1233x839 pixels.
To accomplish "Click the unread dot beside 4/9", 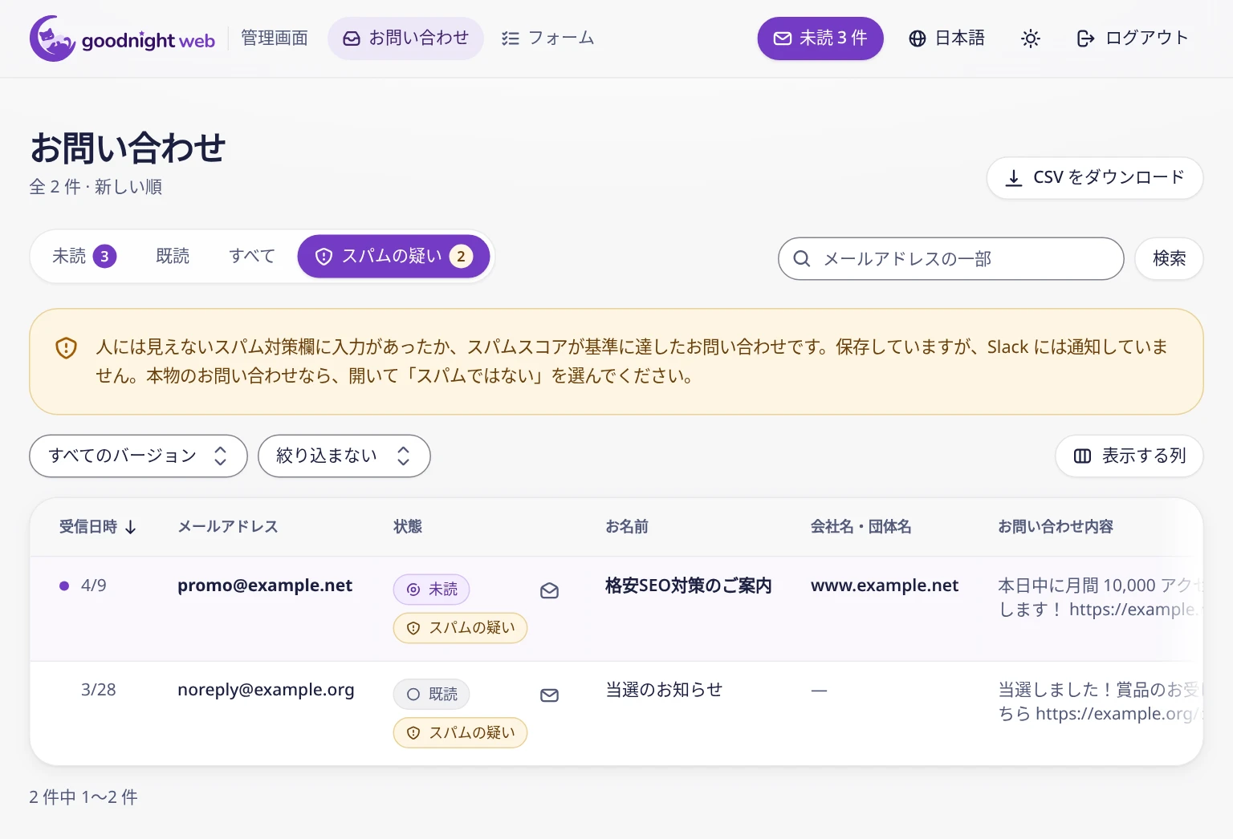I will 64,586.
